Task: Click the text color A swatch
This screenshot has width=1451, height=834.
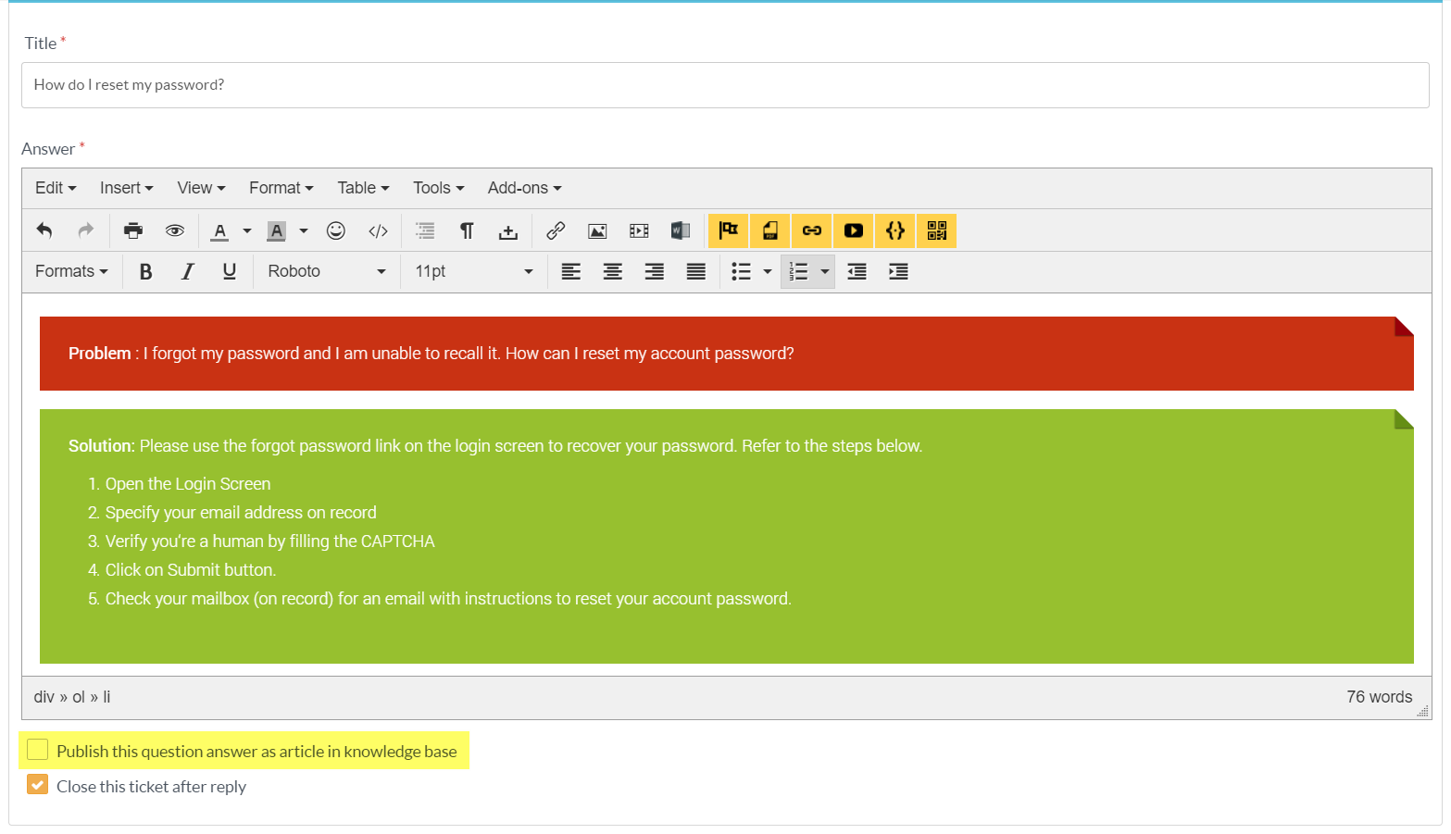Action: pos(219,230)
